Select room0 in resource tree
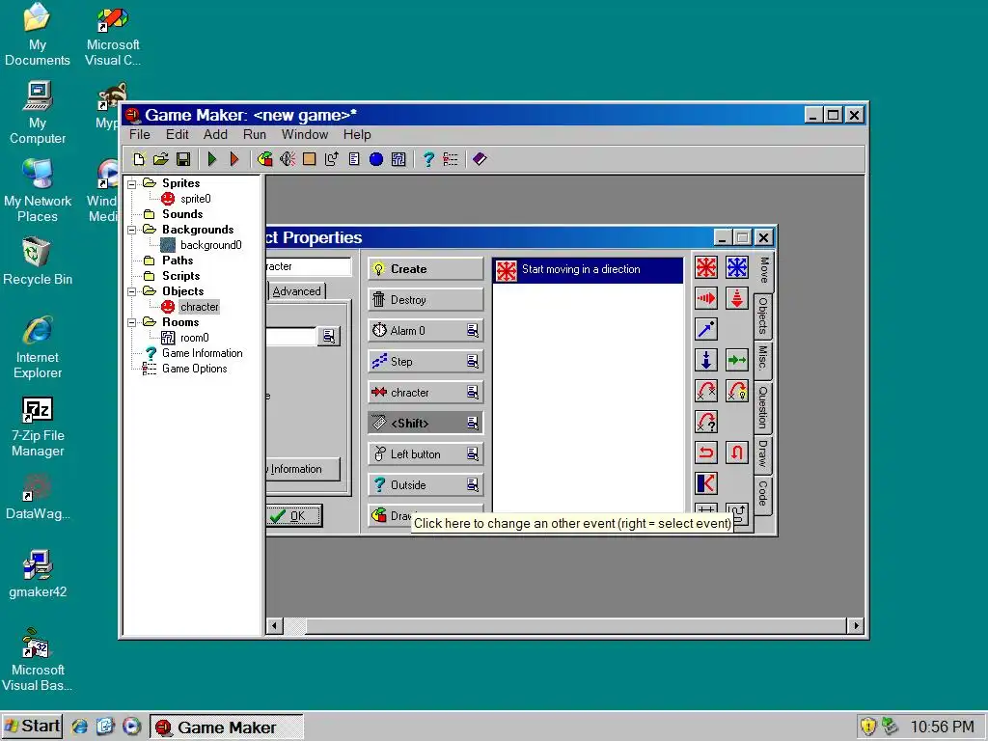This screenshot has height=741, width=988. pyautogui.click(x=194, y=338)
